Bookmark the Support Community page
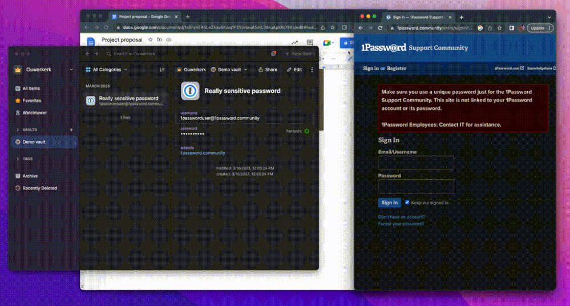The width and height of the screenshot is (570, 306). 499,28
